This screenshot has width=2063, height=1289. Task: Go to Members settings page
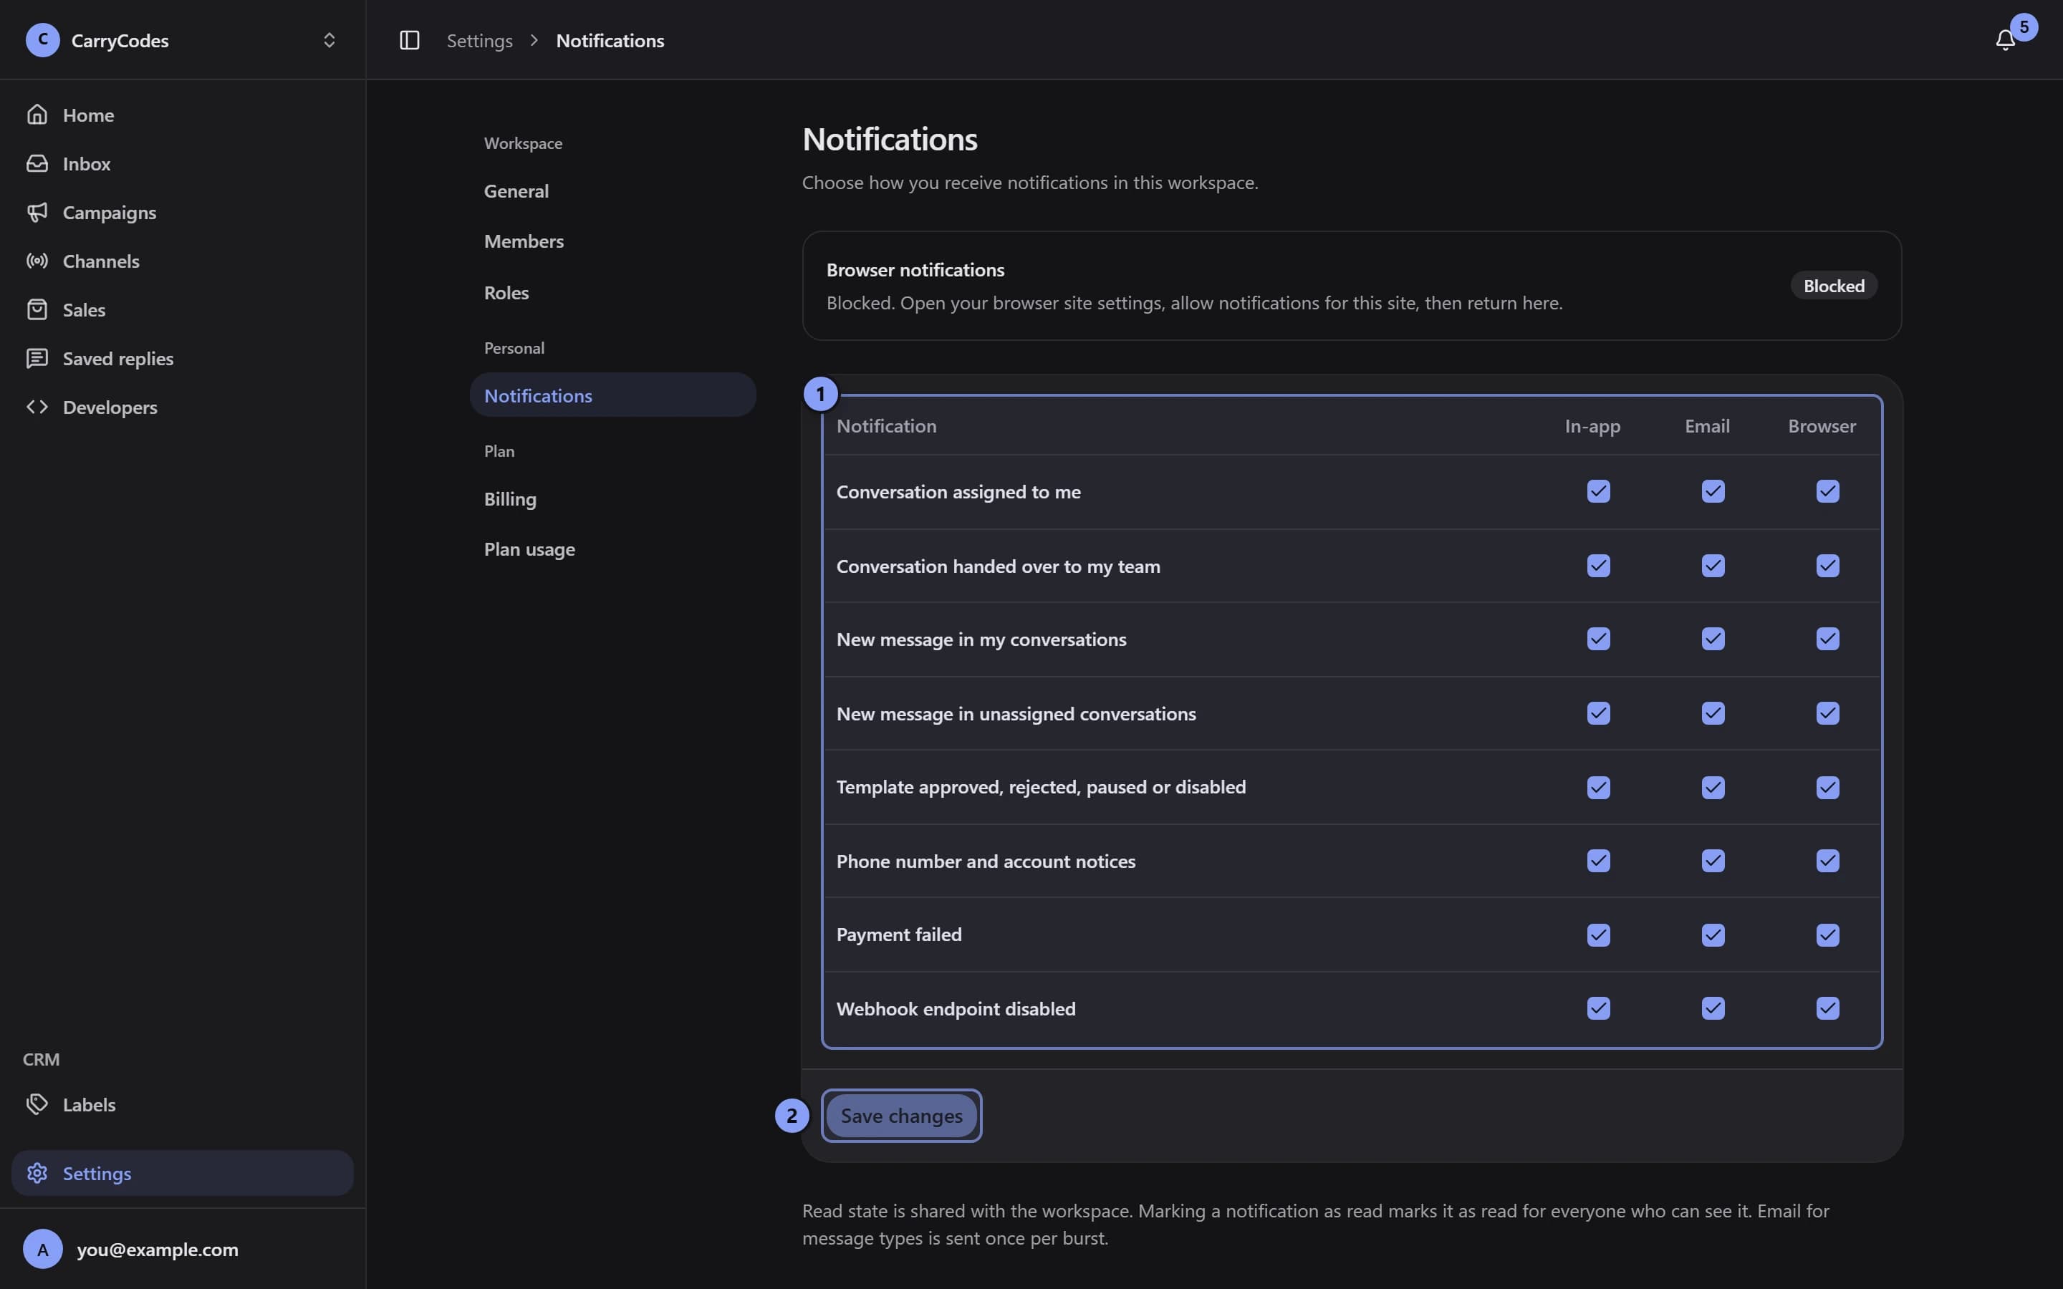click(x=613, y=241)
